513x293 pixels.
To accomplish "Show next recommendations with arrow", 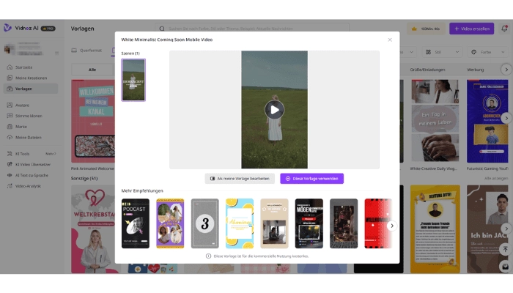I will 392,226.
